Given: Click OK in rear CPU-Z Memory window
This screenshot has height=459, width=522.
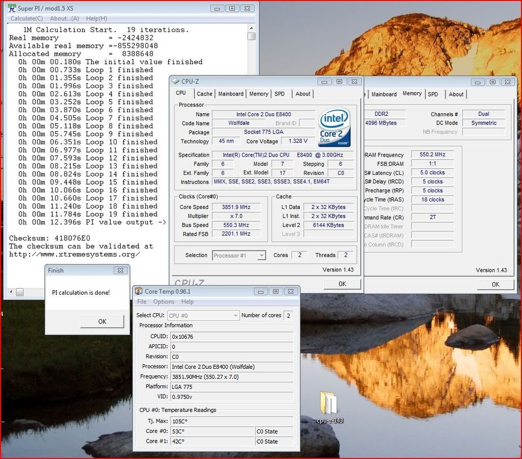Looking at the screenshot, I should 495,284.
